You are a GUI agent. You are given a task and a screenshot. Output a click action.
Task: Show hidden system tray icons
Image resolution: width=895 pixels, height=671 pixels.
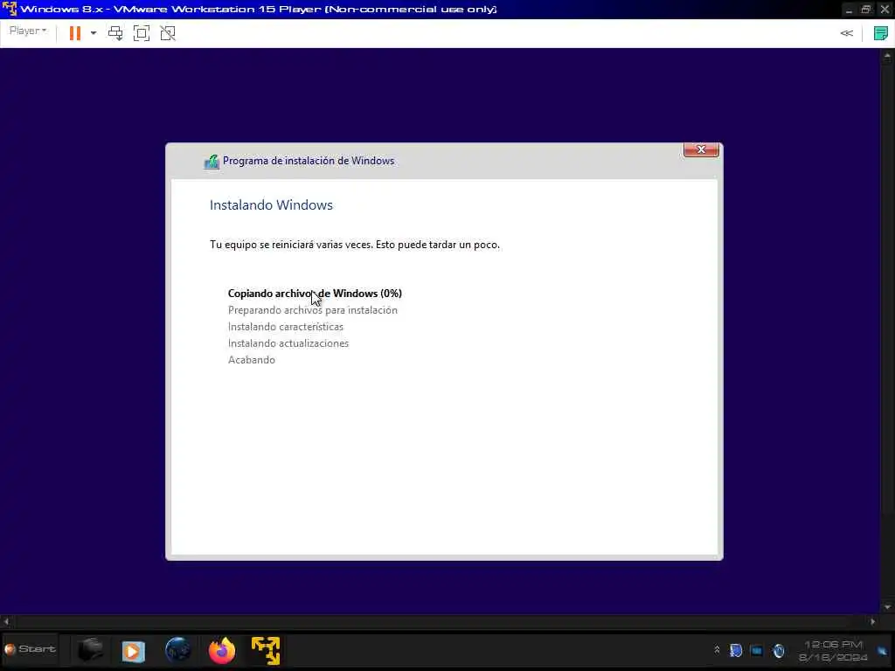(x=717, y=650)
